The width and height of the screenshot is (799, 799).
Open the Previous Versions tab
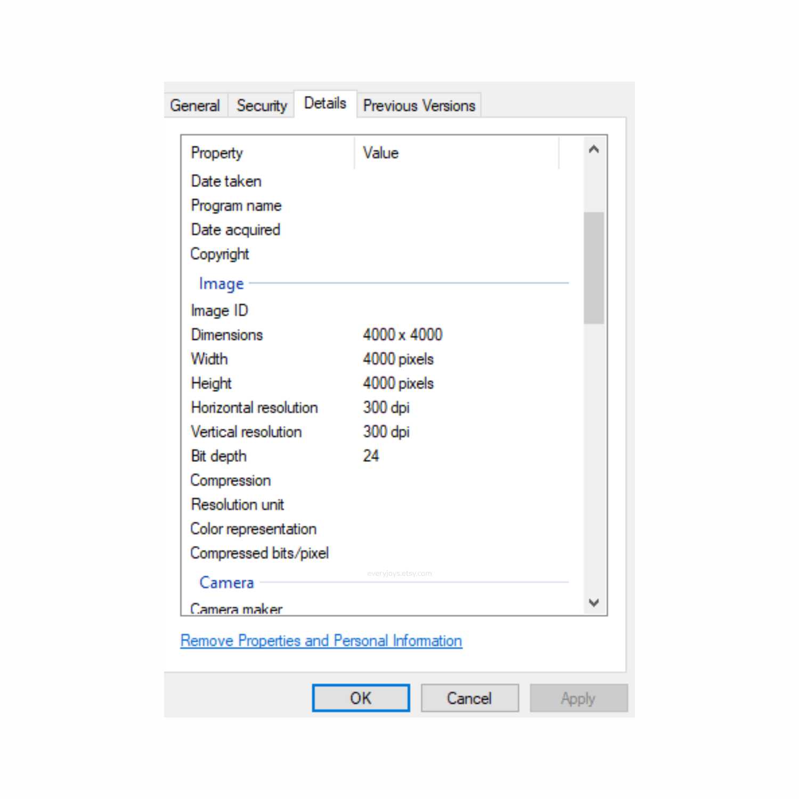click(x=419, y=105)
